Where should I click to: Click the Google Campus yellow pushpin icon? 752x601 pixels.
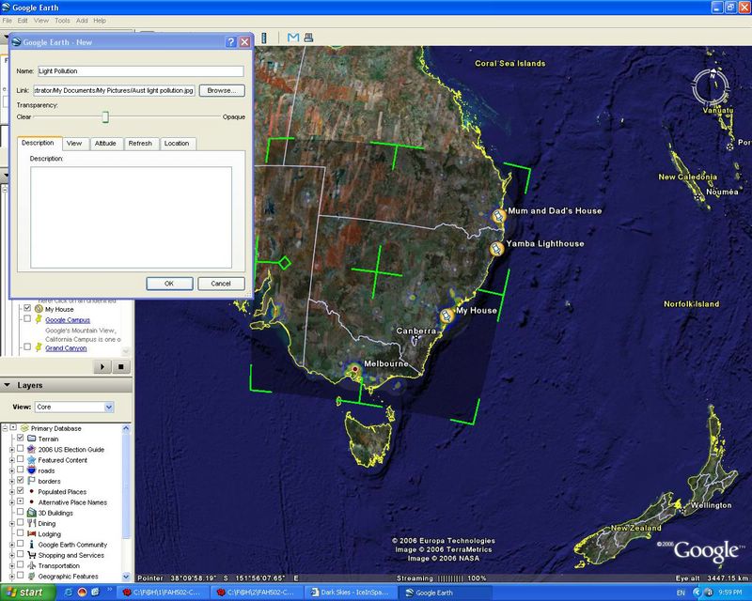(x=39, y=319)
